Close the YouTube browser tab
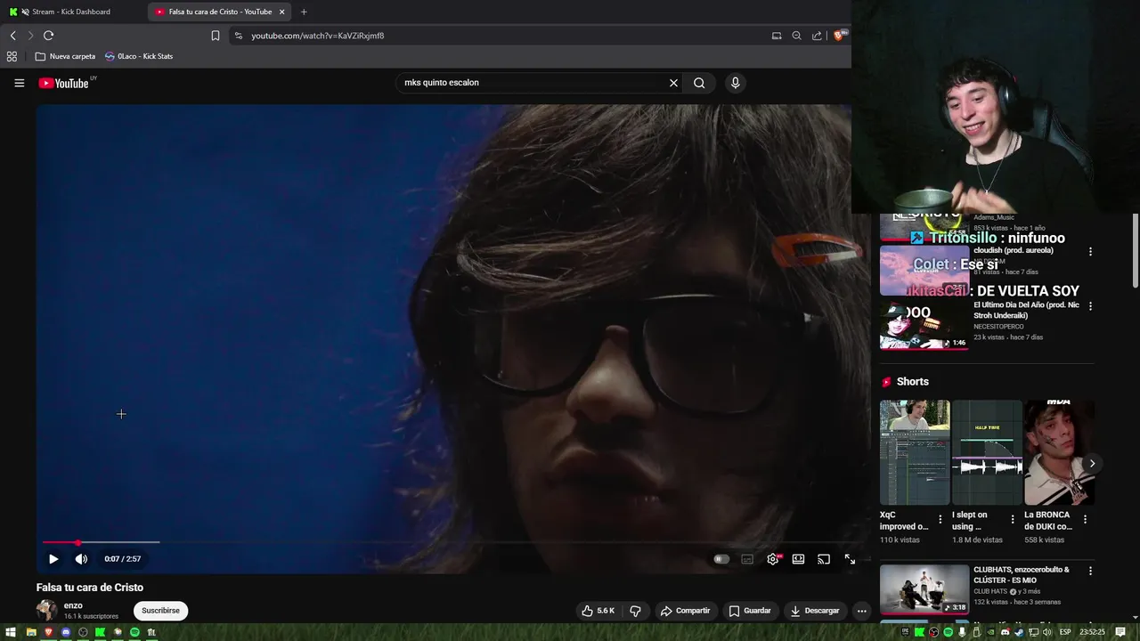Image resolution: width=1140 pixels, height=641 pixels. tap(282, 12)
